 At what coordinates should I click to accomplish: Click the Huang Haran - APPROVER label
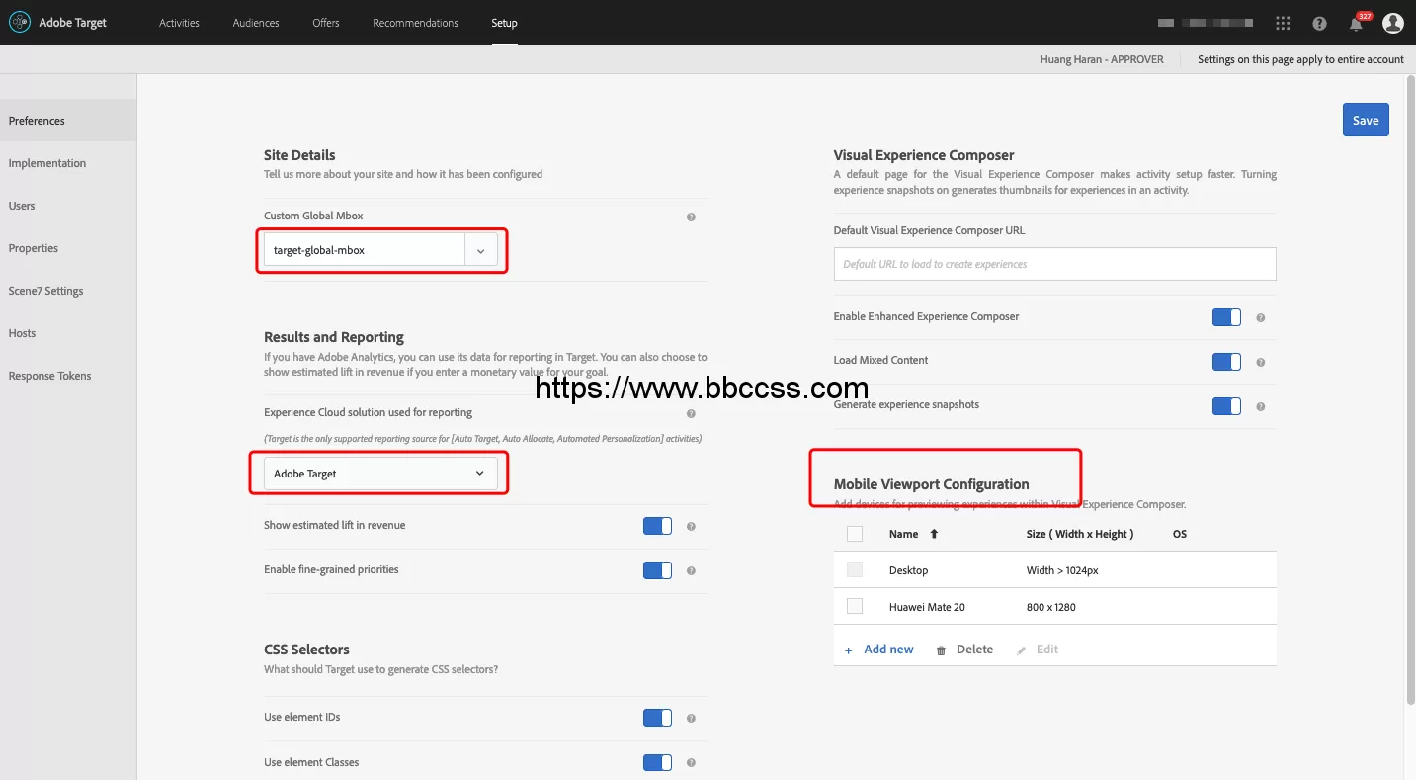click(1102, 59)
